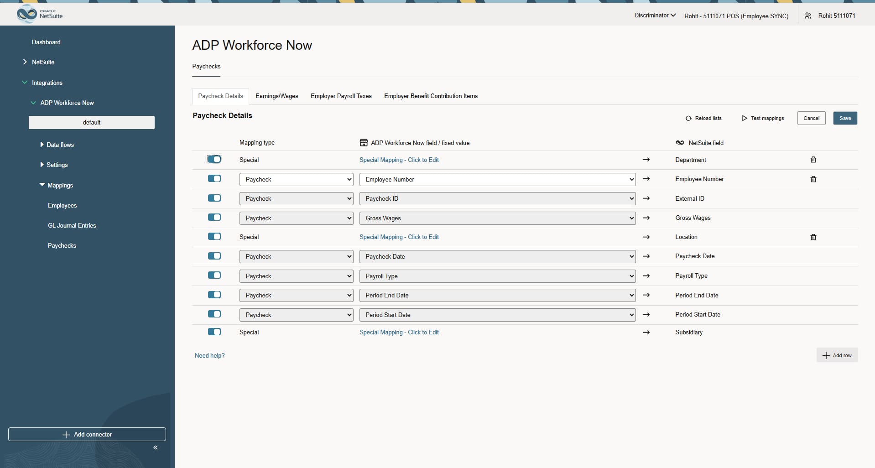This screenshot has width=875, height=468.
Task: Edit the Subsidiary special mapping link
Action: [x=399, y=333]
